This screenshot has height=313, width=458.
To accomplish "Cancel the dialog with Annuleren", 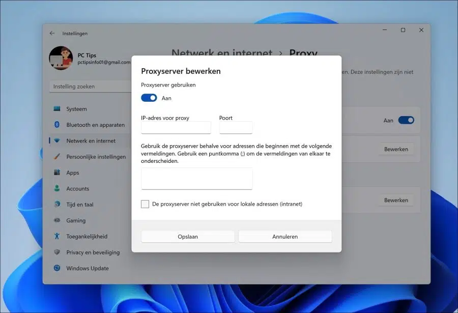I will (285, 237).
